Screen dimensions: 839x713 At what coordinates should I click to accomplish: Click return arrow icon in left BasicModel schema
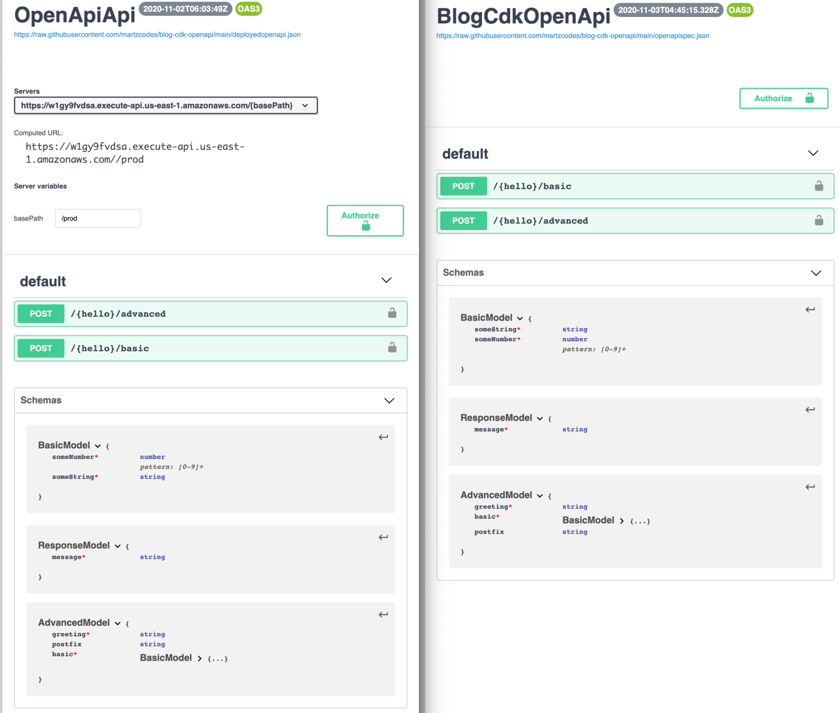tap(383, 437)
